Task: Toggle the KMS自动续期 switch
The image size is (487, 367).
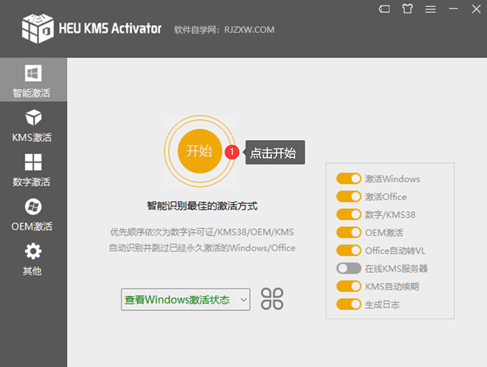Action: coord(349,286)
